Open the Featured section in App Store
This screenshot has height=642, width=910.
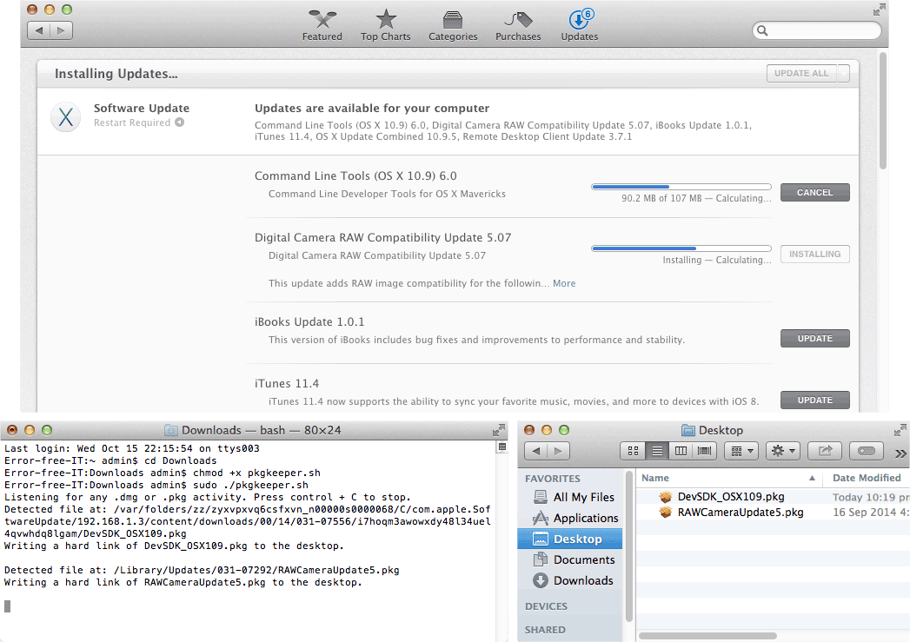tap(322, 24)
